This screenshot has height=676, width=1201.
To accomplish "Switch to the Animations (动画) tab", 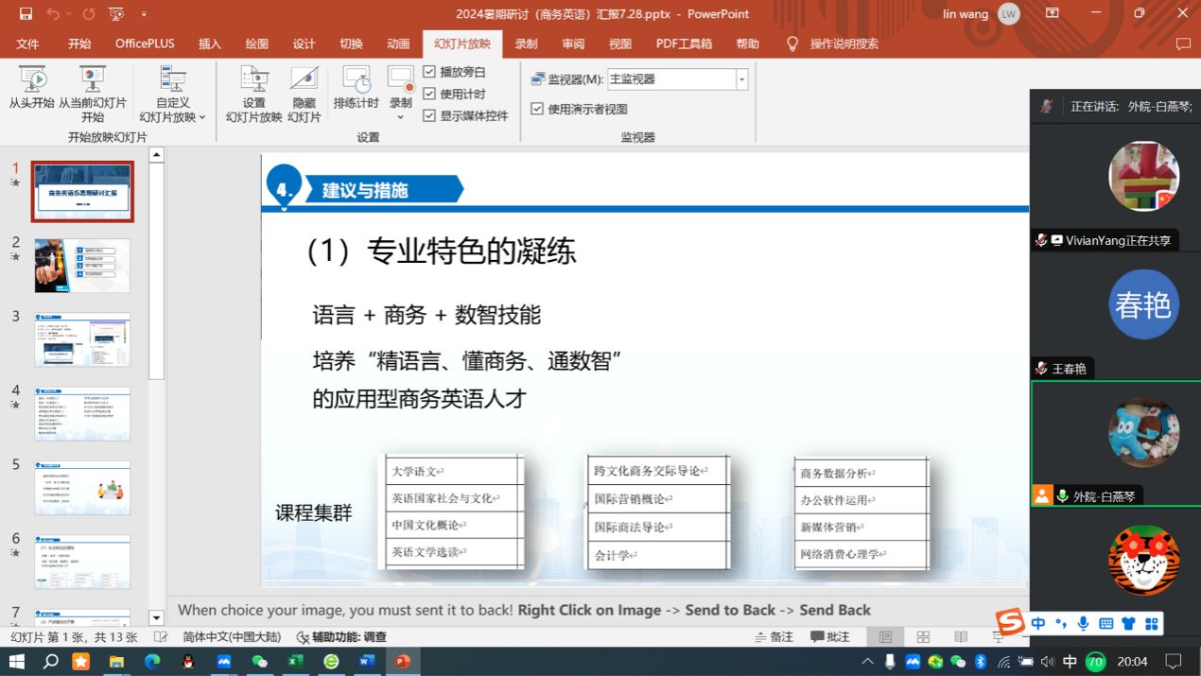I will (x=398, y=43).
